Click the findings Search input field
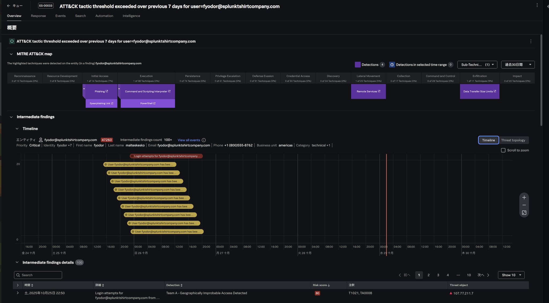Screen dimensions: 549x303 point(38,275)
